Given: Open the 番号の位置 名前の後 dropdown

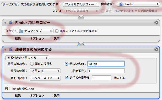Looking at the screenshot, I should tap(45, 71).
